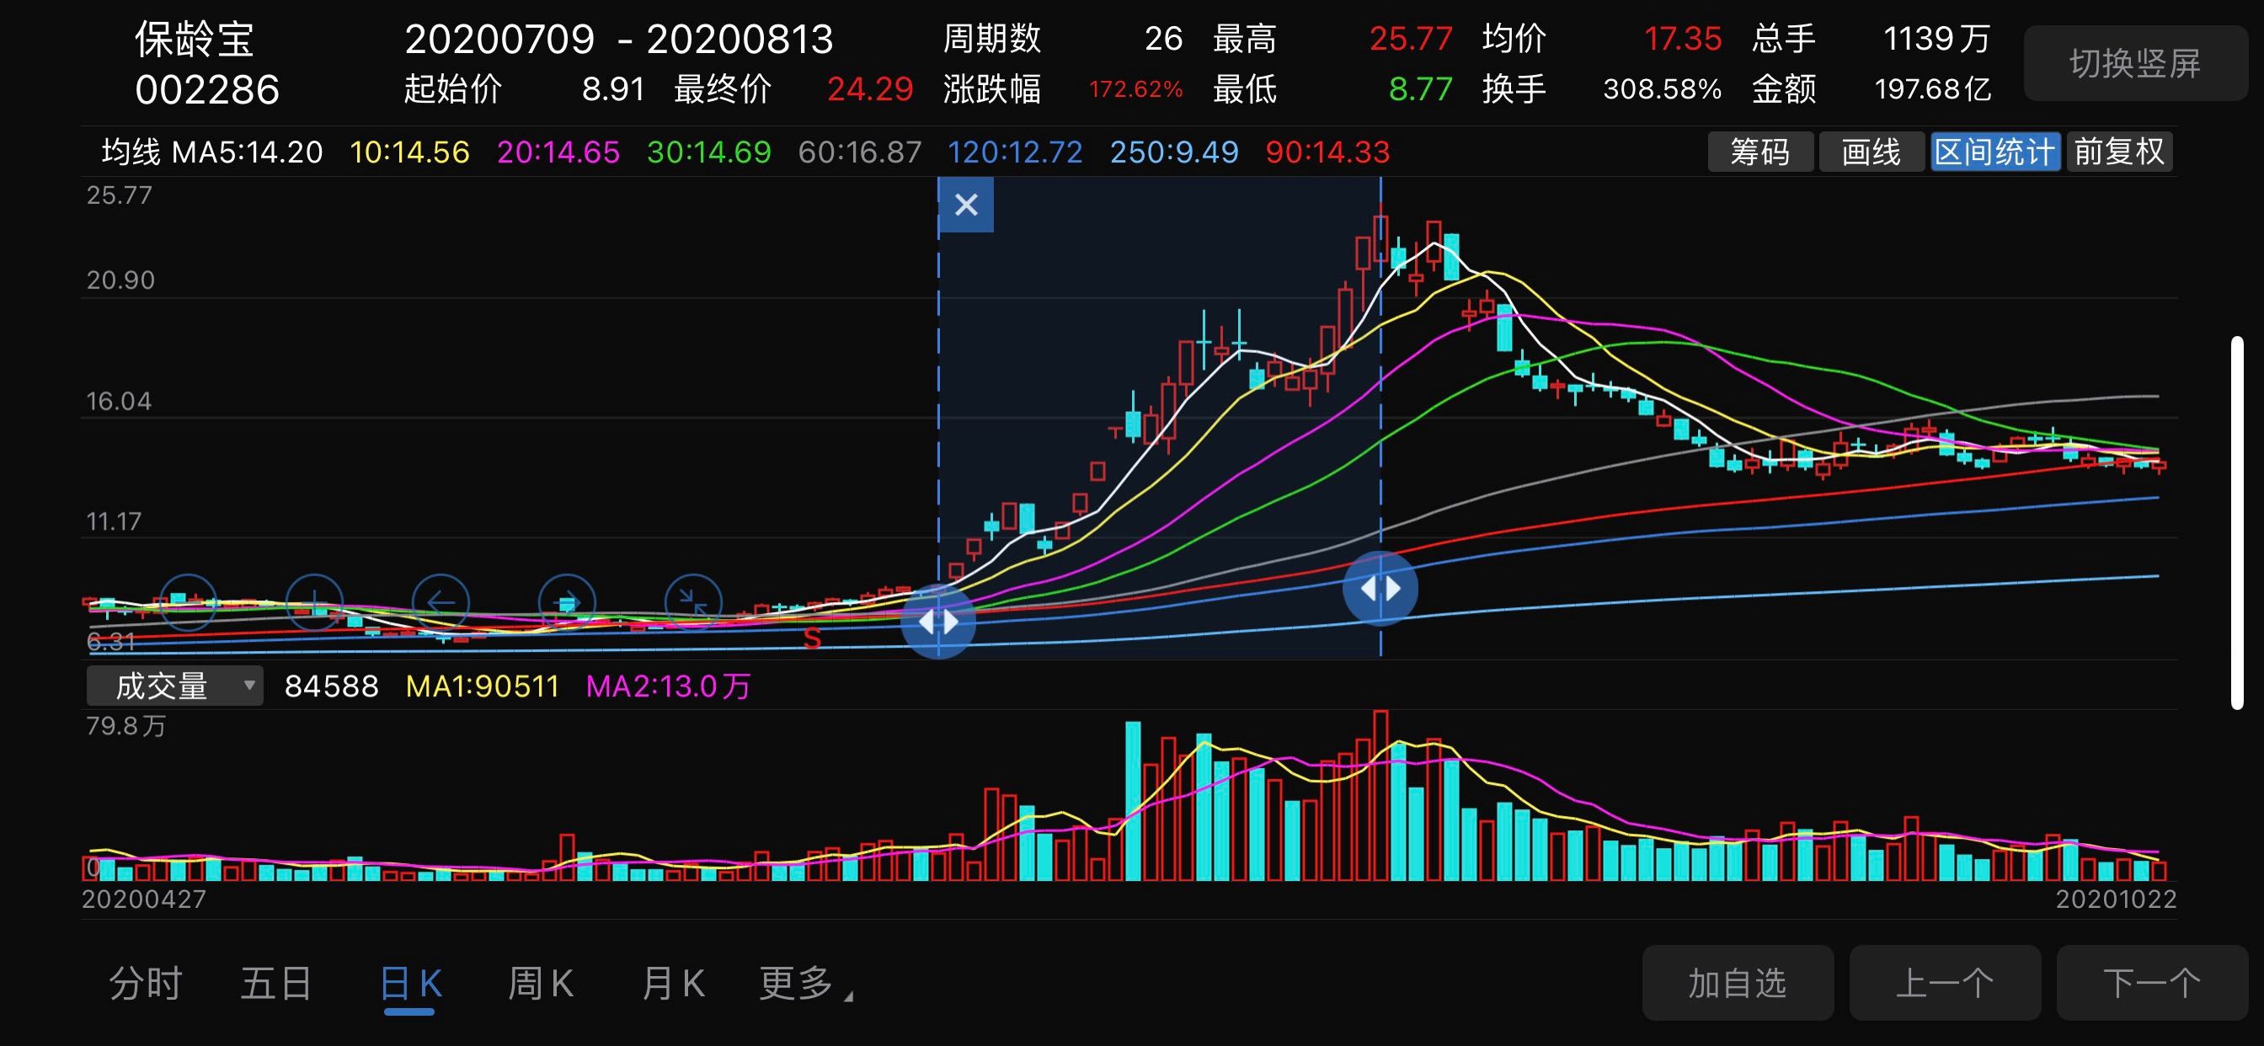
Task: Tap the light-blue 250:9.49 moving average value
Action: point(1174,152)
